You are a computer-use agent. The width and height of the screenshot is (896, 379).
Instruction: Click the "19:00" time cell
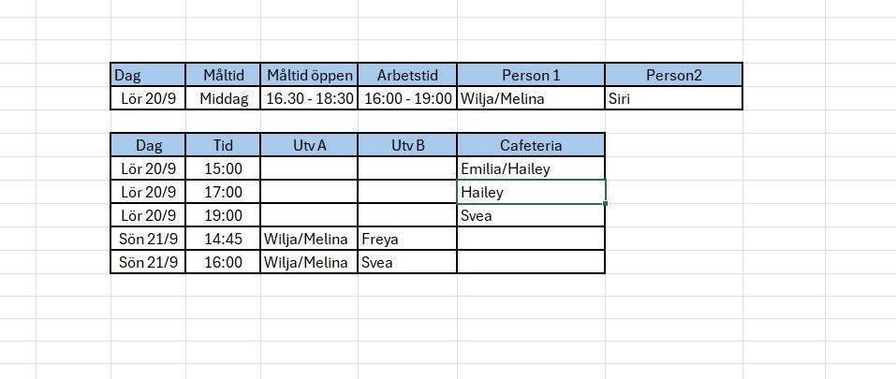pos(224,215)
